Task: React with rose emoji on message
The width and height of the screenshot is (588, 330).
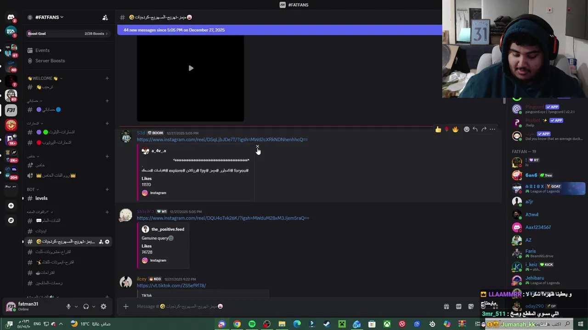Action: point(447,130)
